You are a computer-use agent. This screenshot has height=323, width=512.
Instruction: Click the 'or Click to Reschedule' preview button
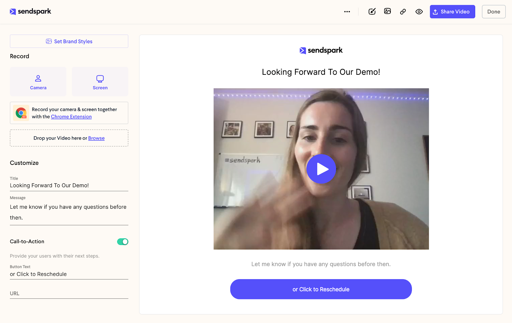(321, 289)
